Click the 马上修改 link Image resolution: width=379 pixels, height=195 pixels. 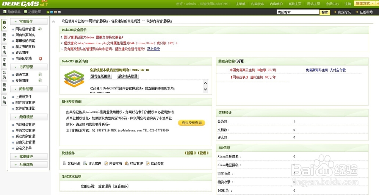pyautogui.click(x=153, y=49)
